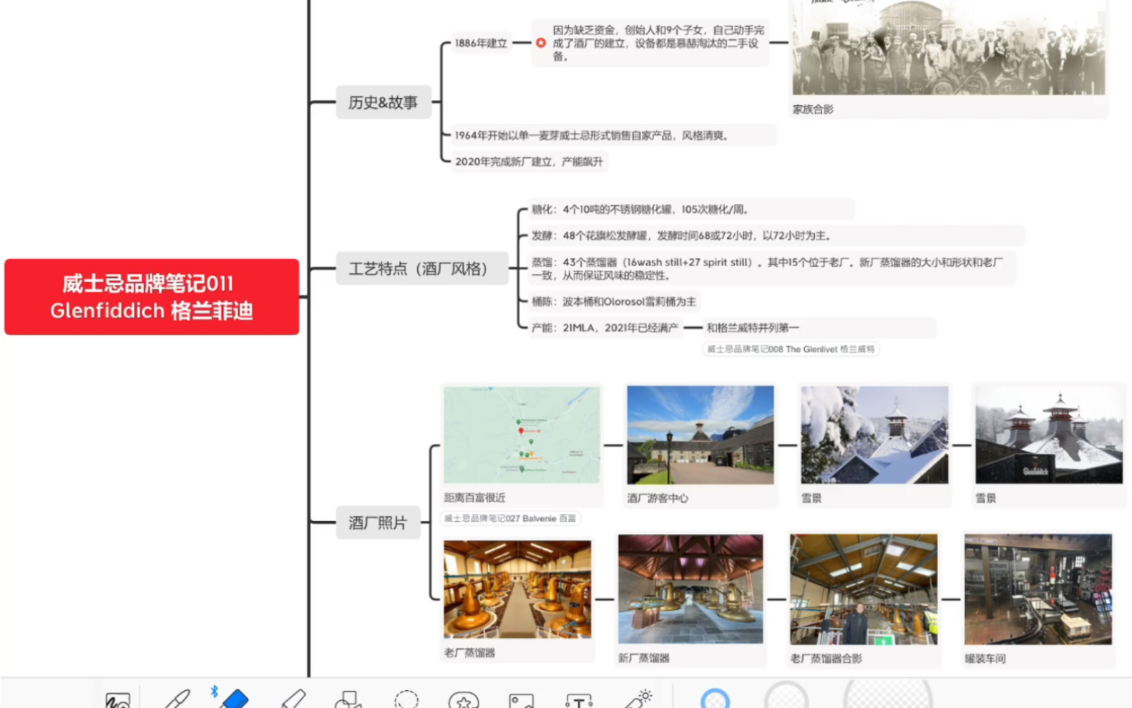Image resolution: width=1132 pixels, height=708 pixels.
Task: Open the 老厂蒸馏器 photo
Action: (517, 589)
